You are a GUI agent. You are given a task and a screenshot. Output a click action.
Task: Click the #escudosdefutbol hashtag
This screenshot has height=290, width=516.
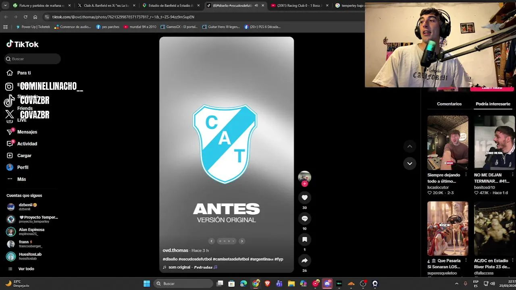click(195, 259)
